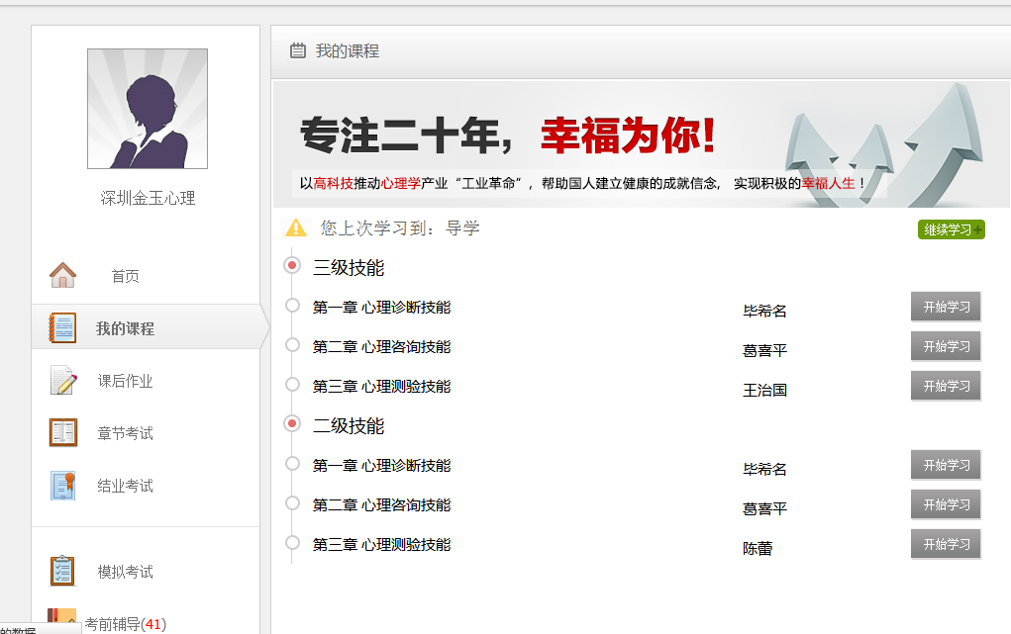This screenshot has height=634, width=1011.
Task: Click the open book icon for 章节考试
Action: click(x=62, y=433)
